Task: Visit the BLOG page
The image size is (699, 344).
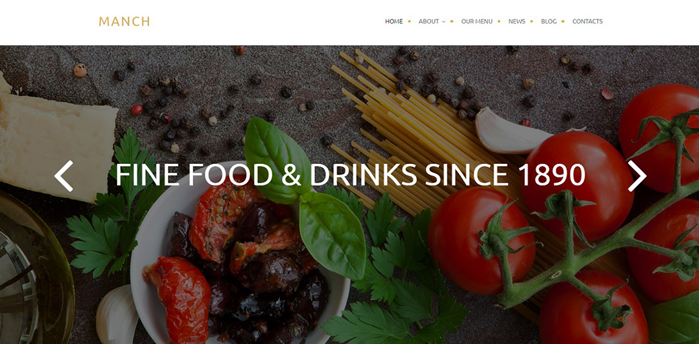Action: pyautogui.click(x=548, y=21)
